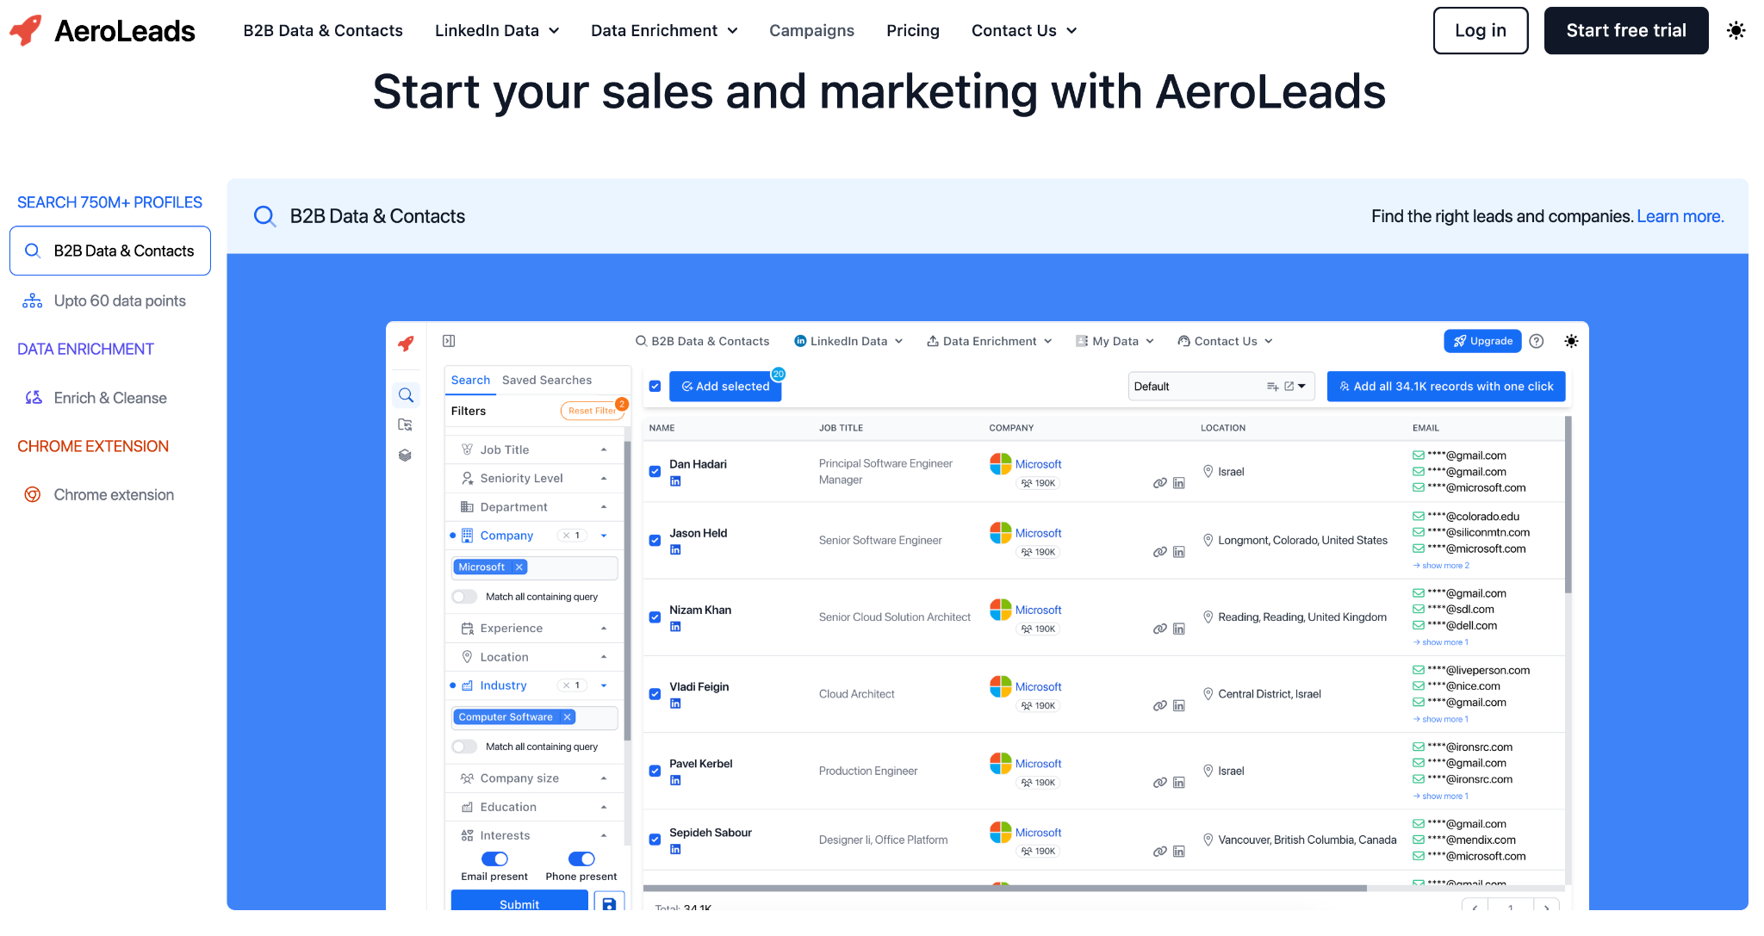
Task: Click the magnifier icon in app sidebar
Action: pos(406,395)
